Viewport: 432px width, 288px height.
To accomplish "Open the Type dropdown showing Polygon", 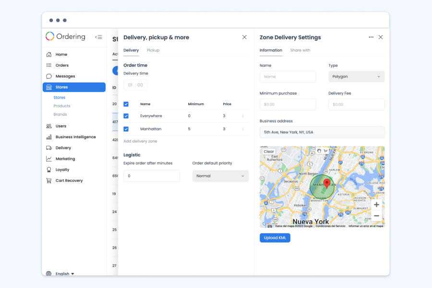I will [356, 76].
